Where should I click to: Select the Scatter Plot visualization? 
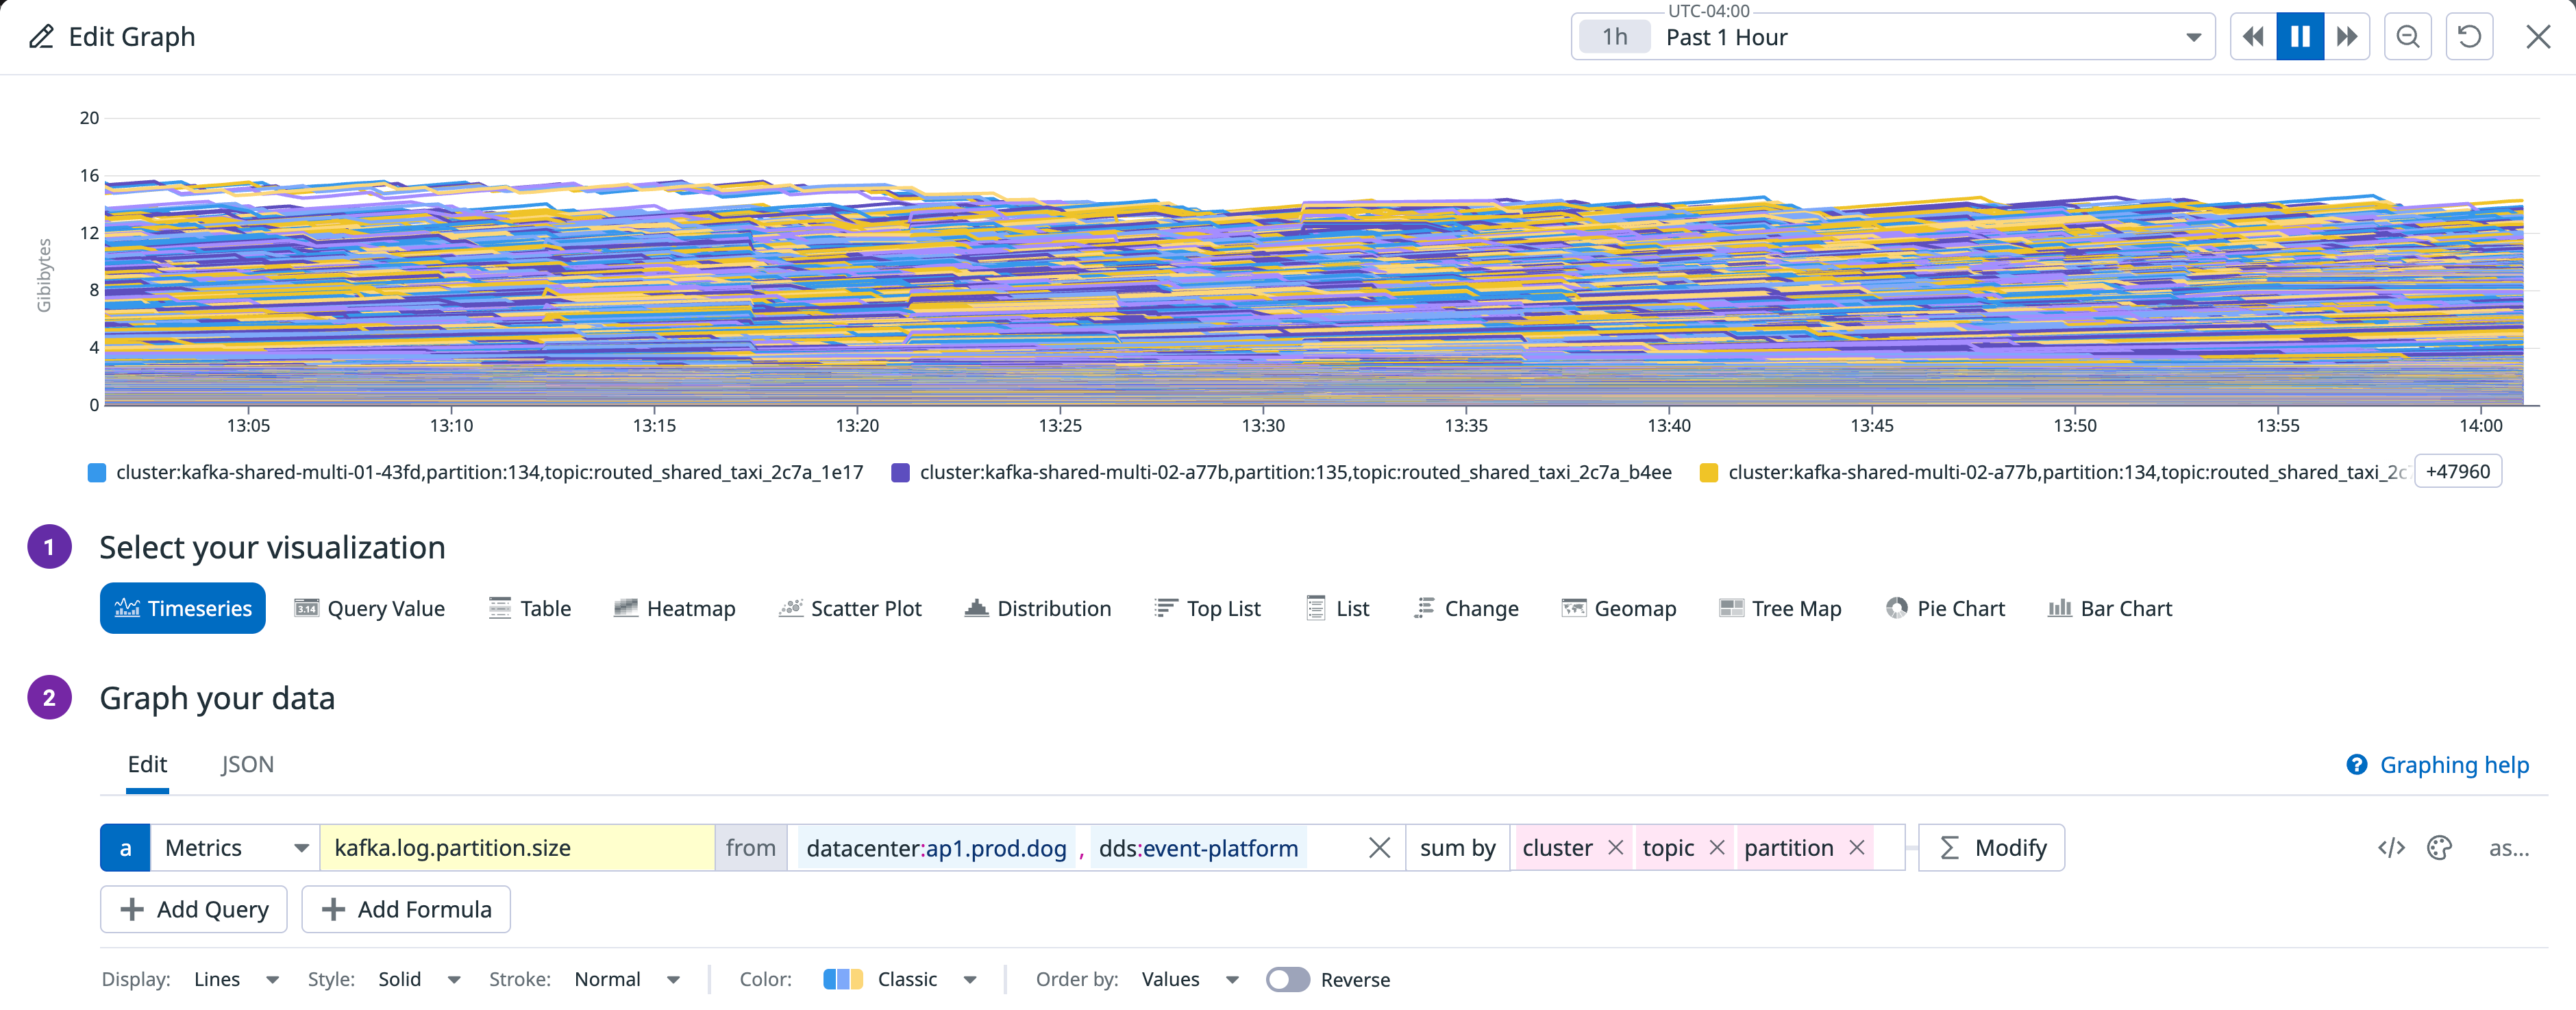(x=850, y=608)
